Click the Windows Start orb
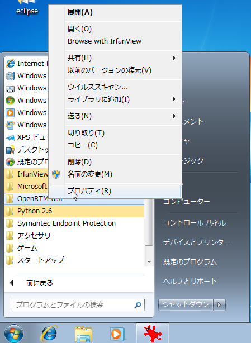Viewport: 251px width, 343px height. pyautogui.click(x=14, y=334)
